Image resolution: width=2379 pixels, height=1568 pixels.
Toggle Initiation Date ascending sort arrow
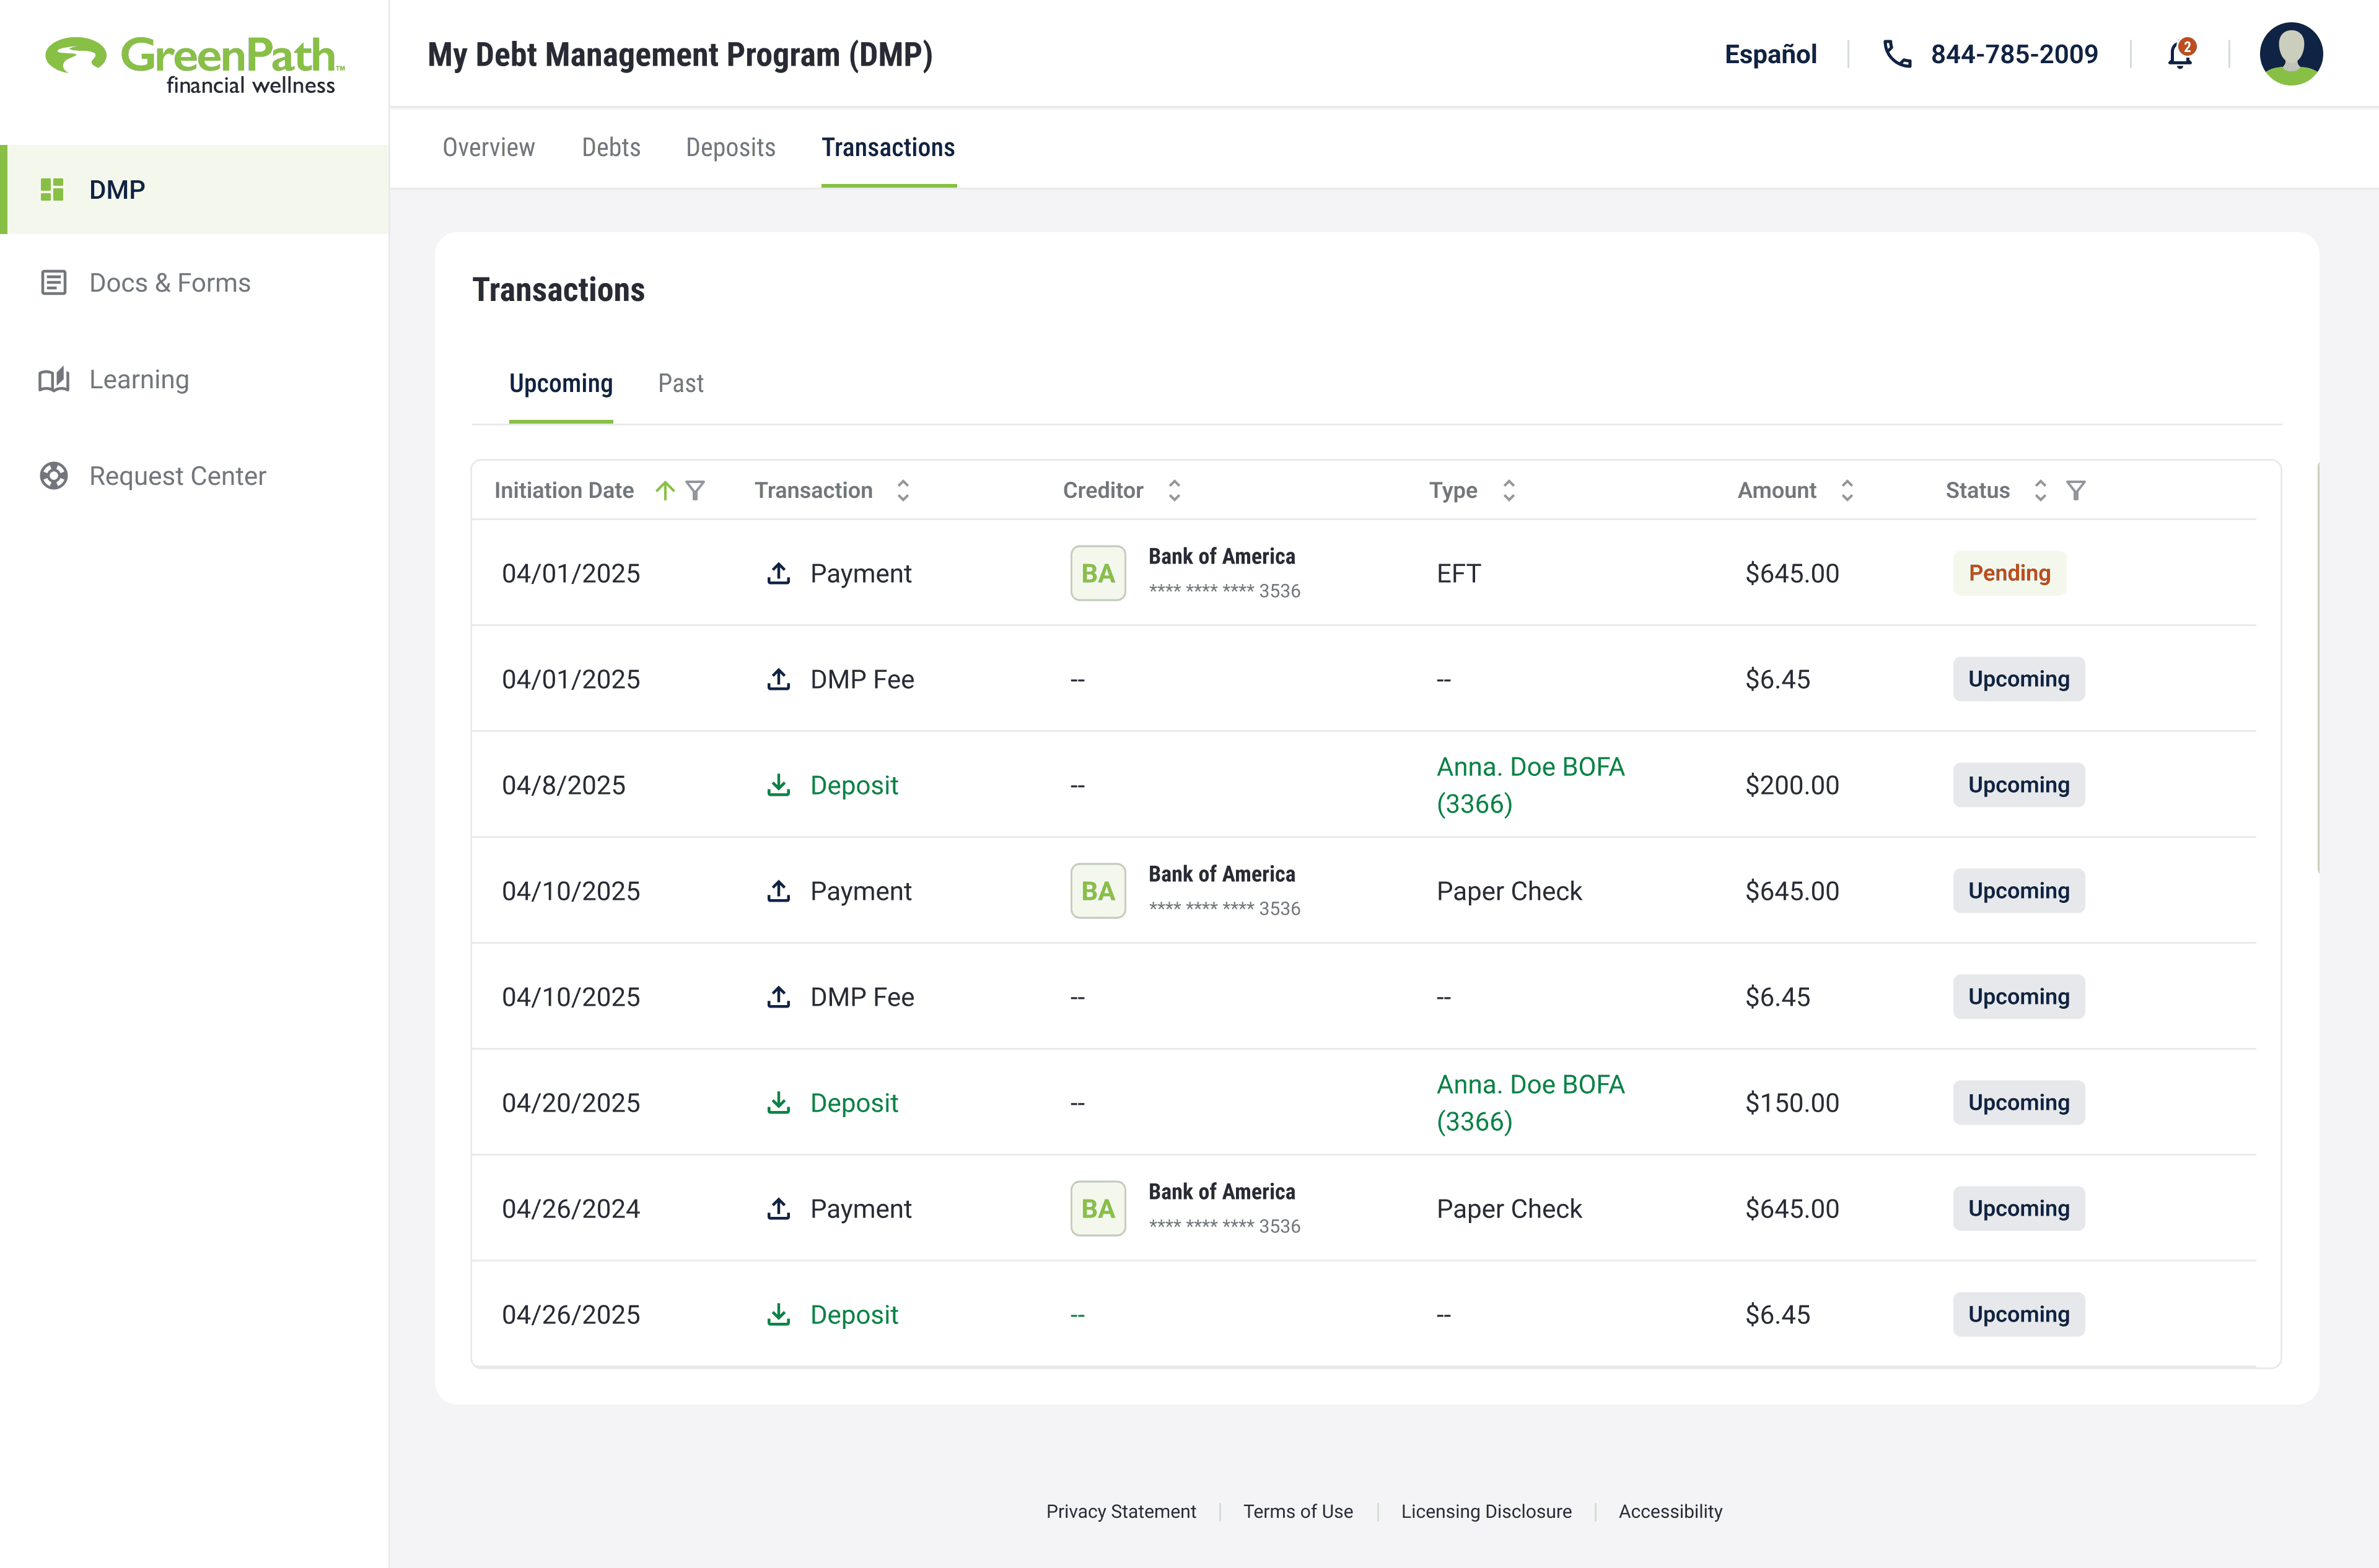click(x=664, y=490)
